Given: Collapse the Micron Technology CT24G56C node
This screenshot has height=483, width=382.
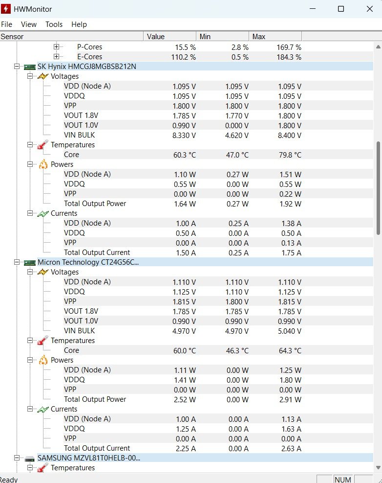Looking at the screenshot, I should pos(17,262).
